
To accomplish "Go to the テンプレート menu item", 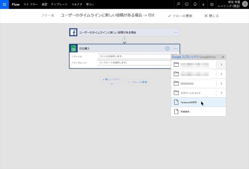I will (x=59, y=4).
